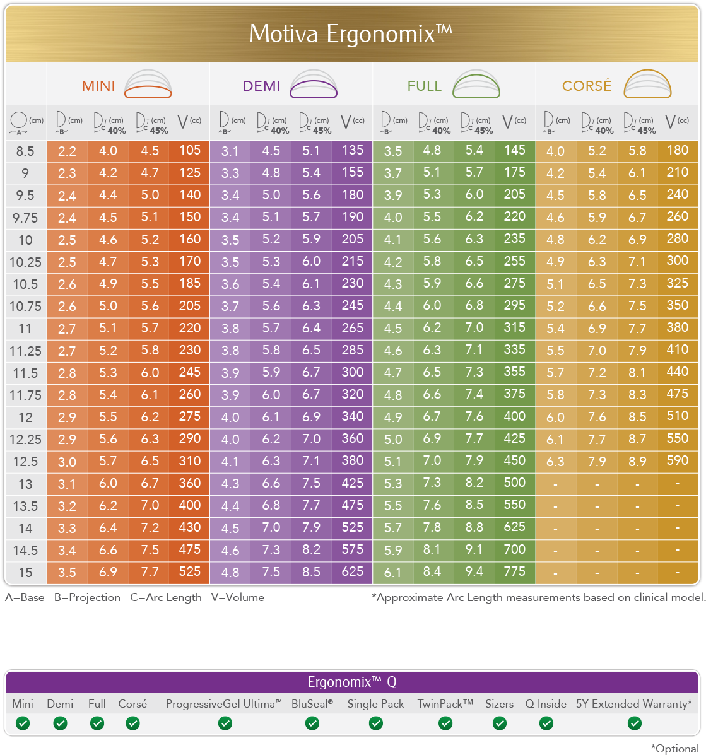
Task: Click the 'Q Inside' feature label
Action: point(546,704)
